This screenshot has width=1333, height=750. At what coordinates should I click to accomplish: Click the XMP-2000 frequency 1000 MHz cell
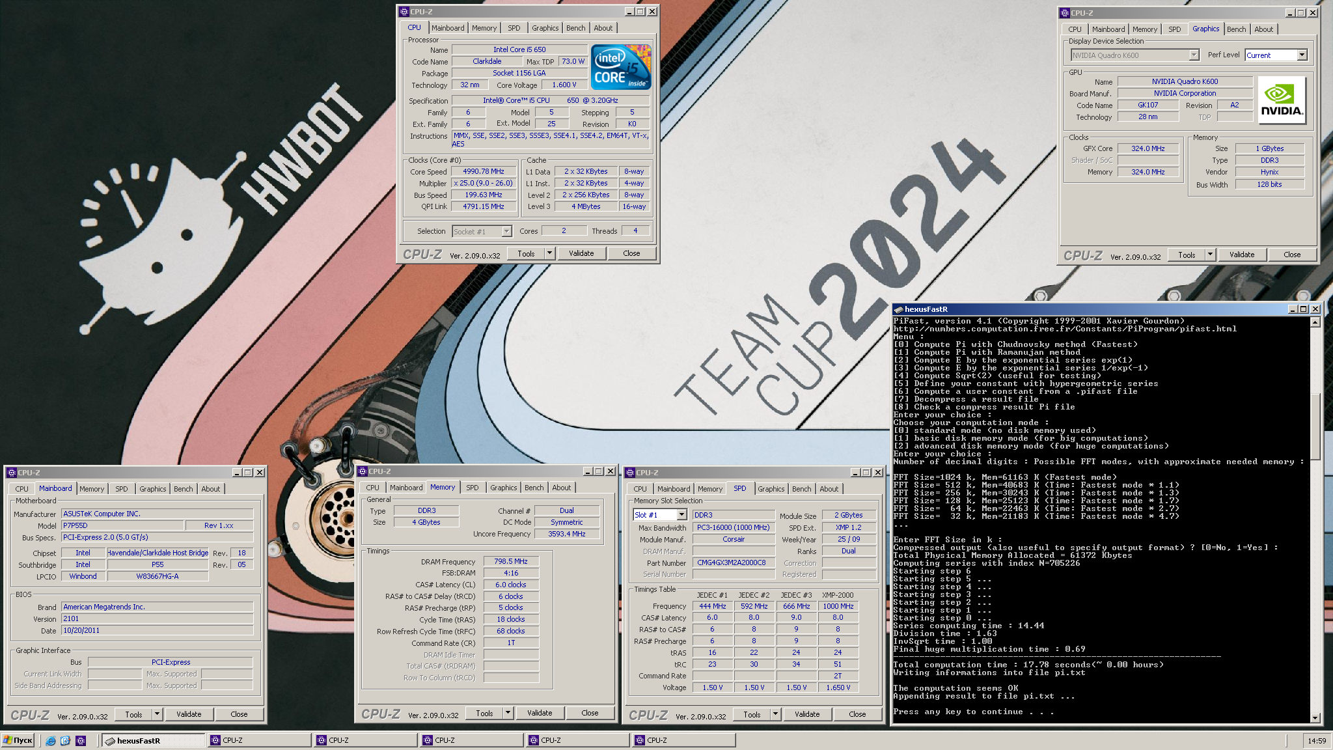coord(838,606)
